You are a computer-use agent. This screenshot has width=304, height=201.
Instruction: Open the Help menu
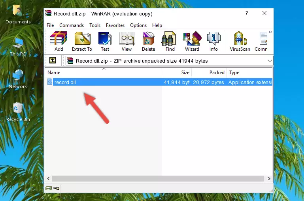[x=157, y=25]
